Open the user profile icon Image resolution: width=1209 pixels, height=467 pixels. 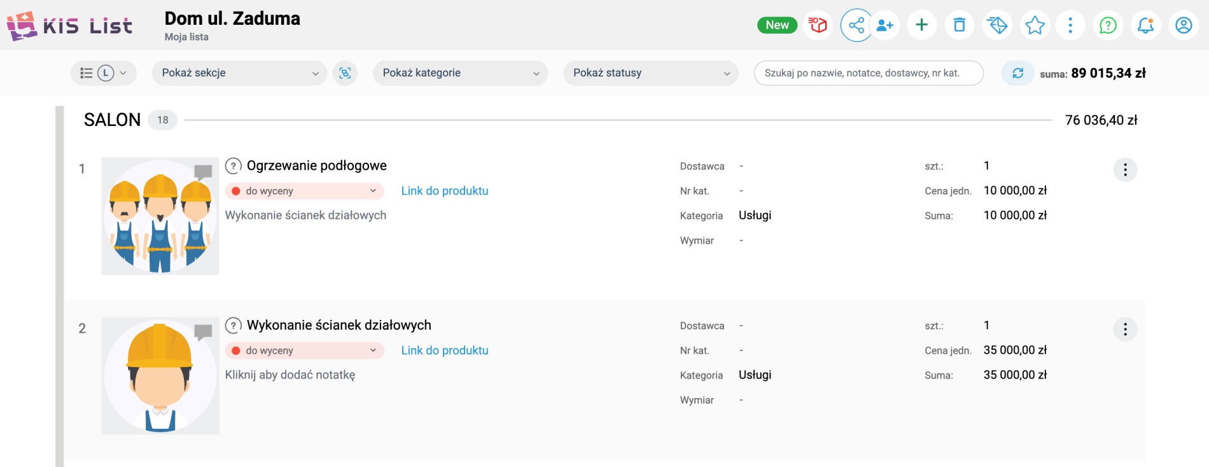(1184, 25)
